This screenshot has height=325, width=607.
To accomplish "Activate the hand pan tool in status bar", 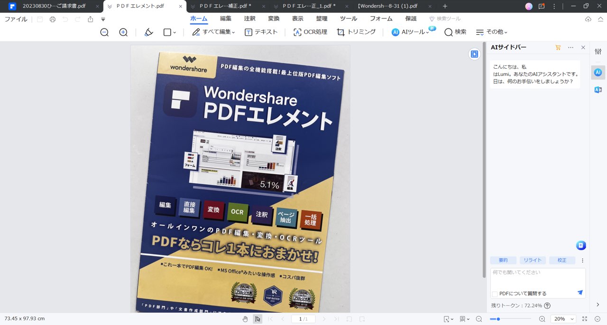I will pyautogui.click(x=245, y=319).
